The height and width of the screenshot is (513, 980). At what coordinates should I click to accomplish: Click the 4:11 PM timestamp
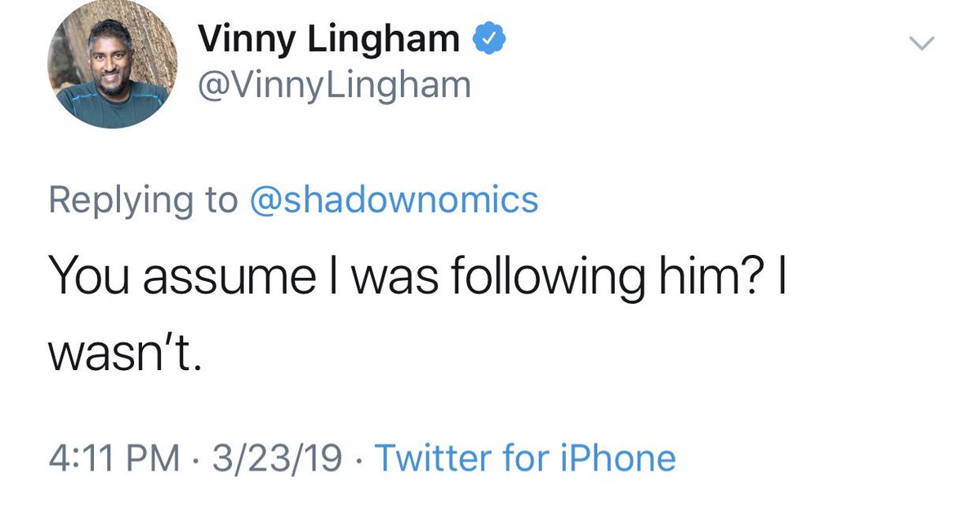click(114, 458)
